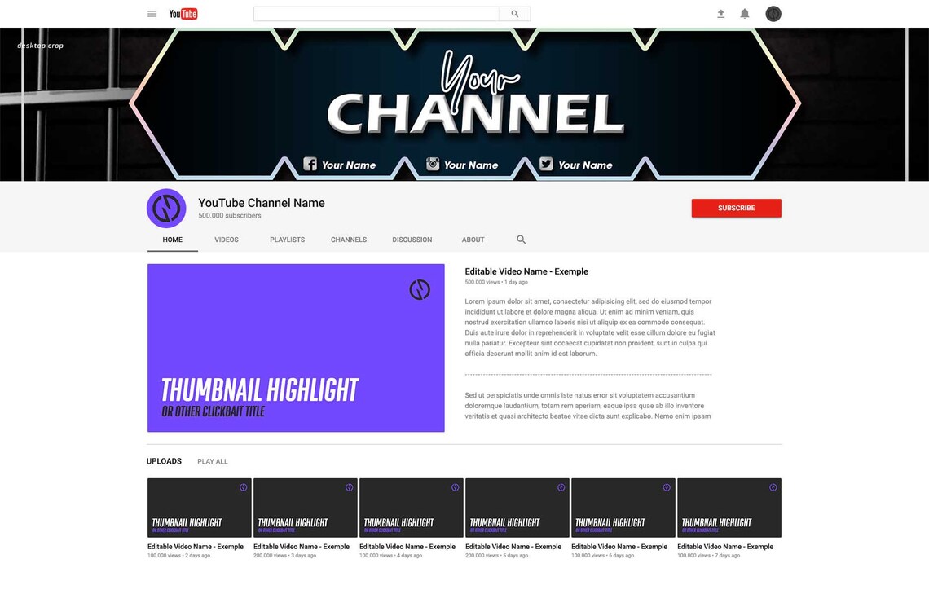Open the featured Thumbnail Highlight video
The height and width of the screenshot is (594, 929).
[x=296, y=347]
